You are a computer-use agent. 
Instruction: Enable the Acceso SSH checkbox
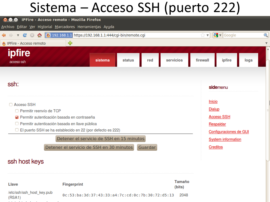tap(11, 105)
